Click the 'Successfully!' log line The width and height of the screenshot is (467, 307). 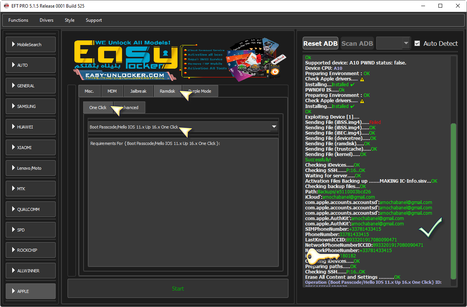[318, 160]
